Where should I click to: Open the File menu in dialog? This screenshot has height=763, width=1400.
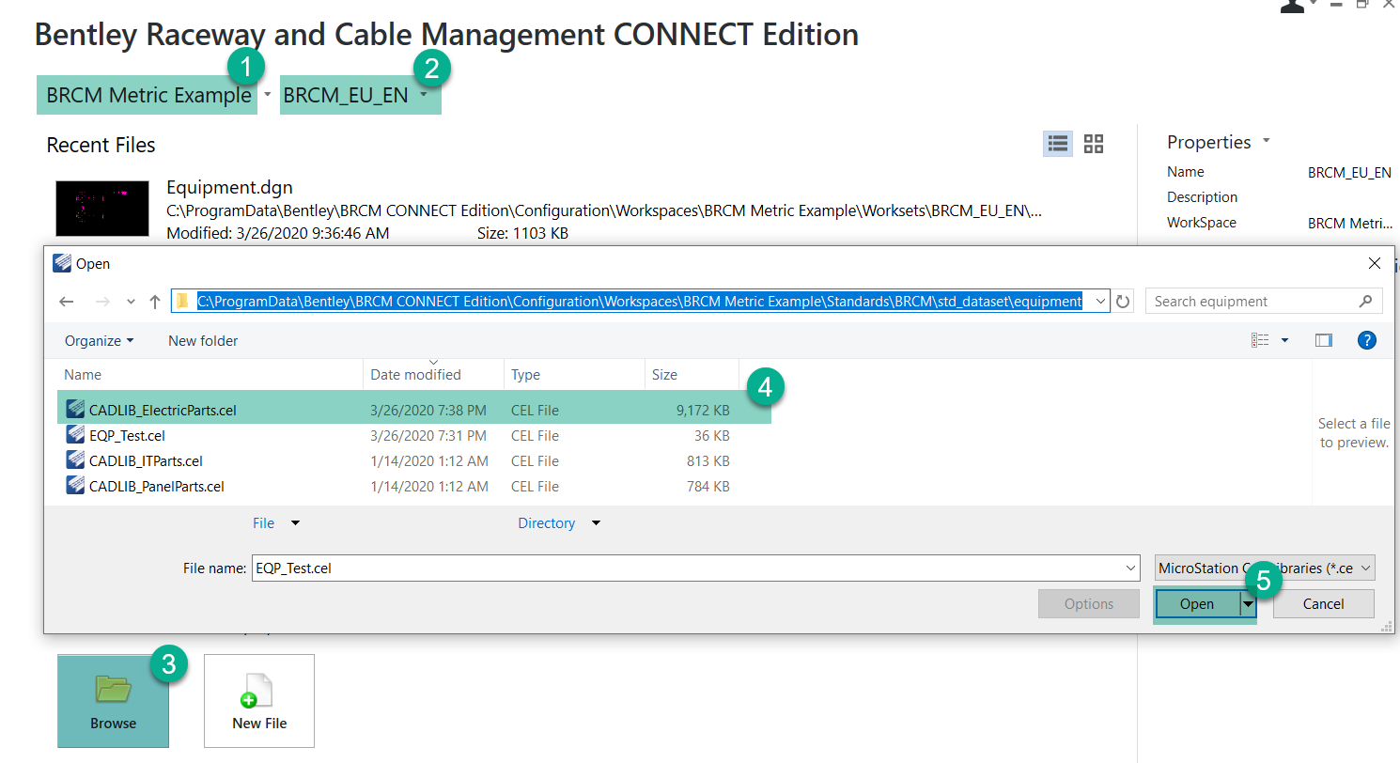pos(276,522)
